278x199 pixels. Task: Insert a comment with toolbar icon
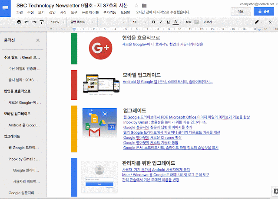(196, 22)
